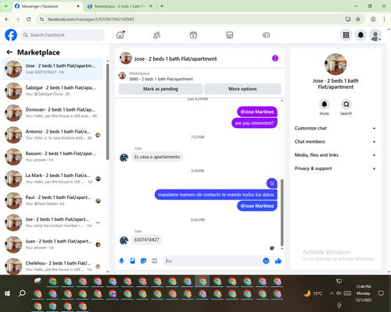This screenshot has width=391, height=312.
Task: Show hidden system tray icons chevron
Action: pos(332,293)
